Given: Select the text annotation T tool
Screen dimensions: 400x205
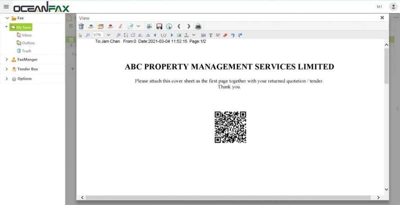Looking at the screenshot, I should tap(211, 35).
